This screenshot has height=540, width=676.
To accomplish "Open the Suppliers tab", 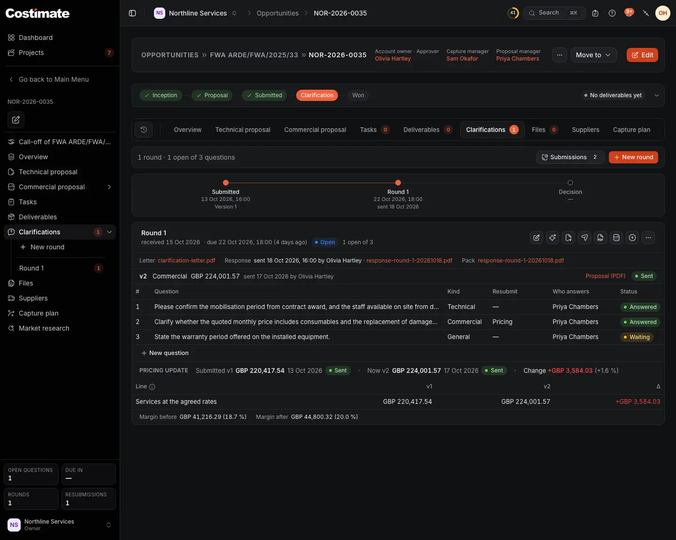I will click(585, 130).
